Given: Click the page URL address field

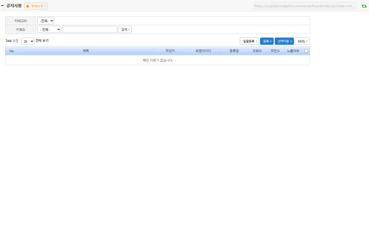Looking at the screenshot, I should (x=305, y=6).
